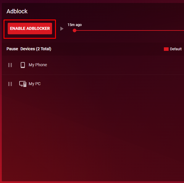The width and height of the screenshot is (184, 183).
Task: Click the red Default legend swatch
Action: (166, 49)
